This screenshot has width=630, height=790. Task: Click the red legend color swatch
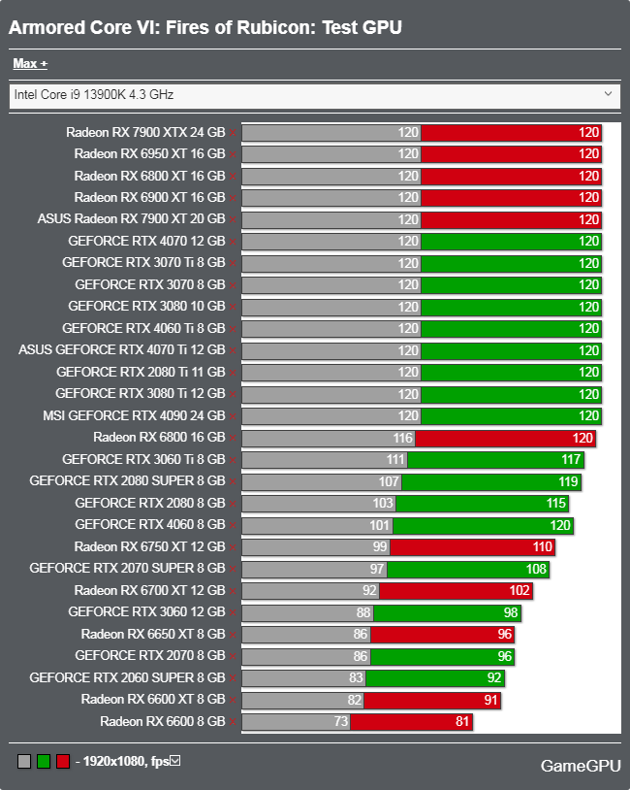tap(63, 761)
